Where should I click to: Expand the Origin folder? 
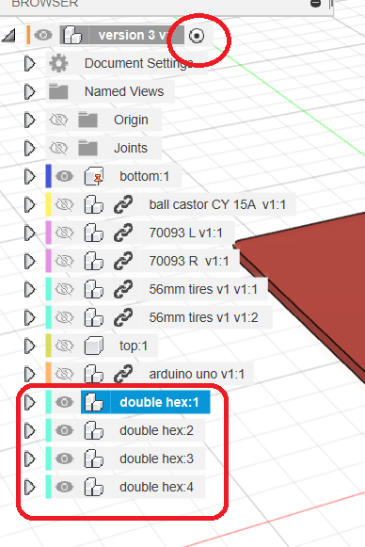pos(30,120)
